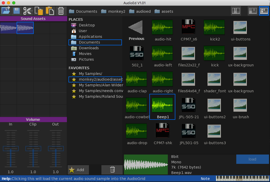Toggle the sidebar panel layout button
Image resolution: width=270 pixels, height=182 pixels.
point(236,11)
